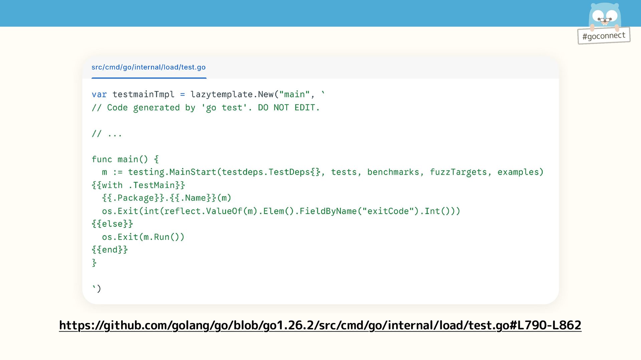Click the '{{.Package}}.{{.Name}}(m)' line

166,198
